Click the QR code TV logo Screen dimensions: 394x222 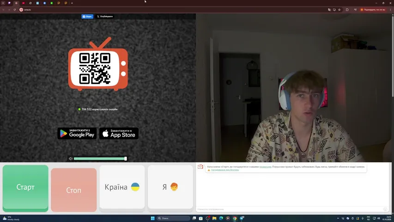coord(98,64)
